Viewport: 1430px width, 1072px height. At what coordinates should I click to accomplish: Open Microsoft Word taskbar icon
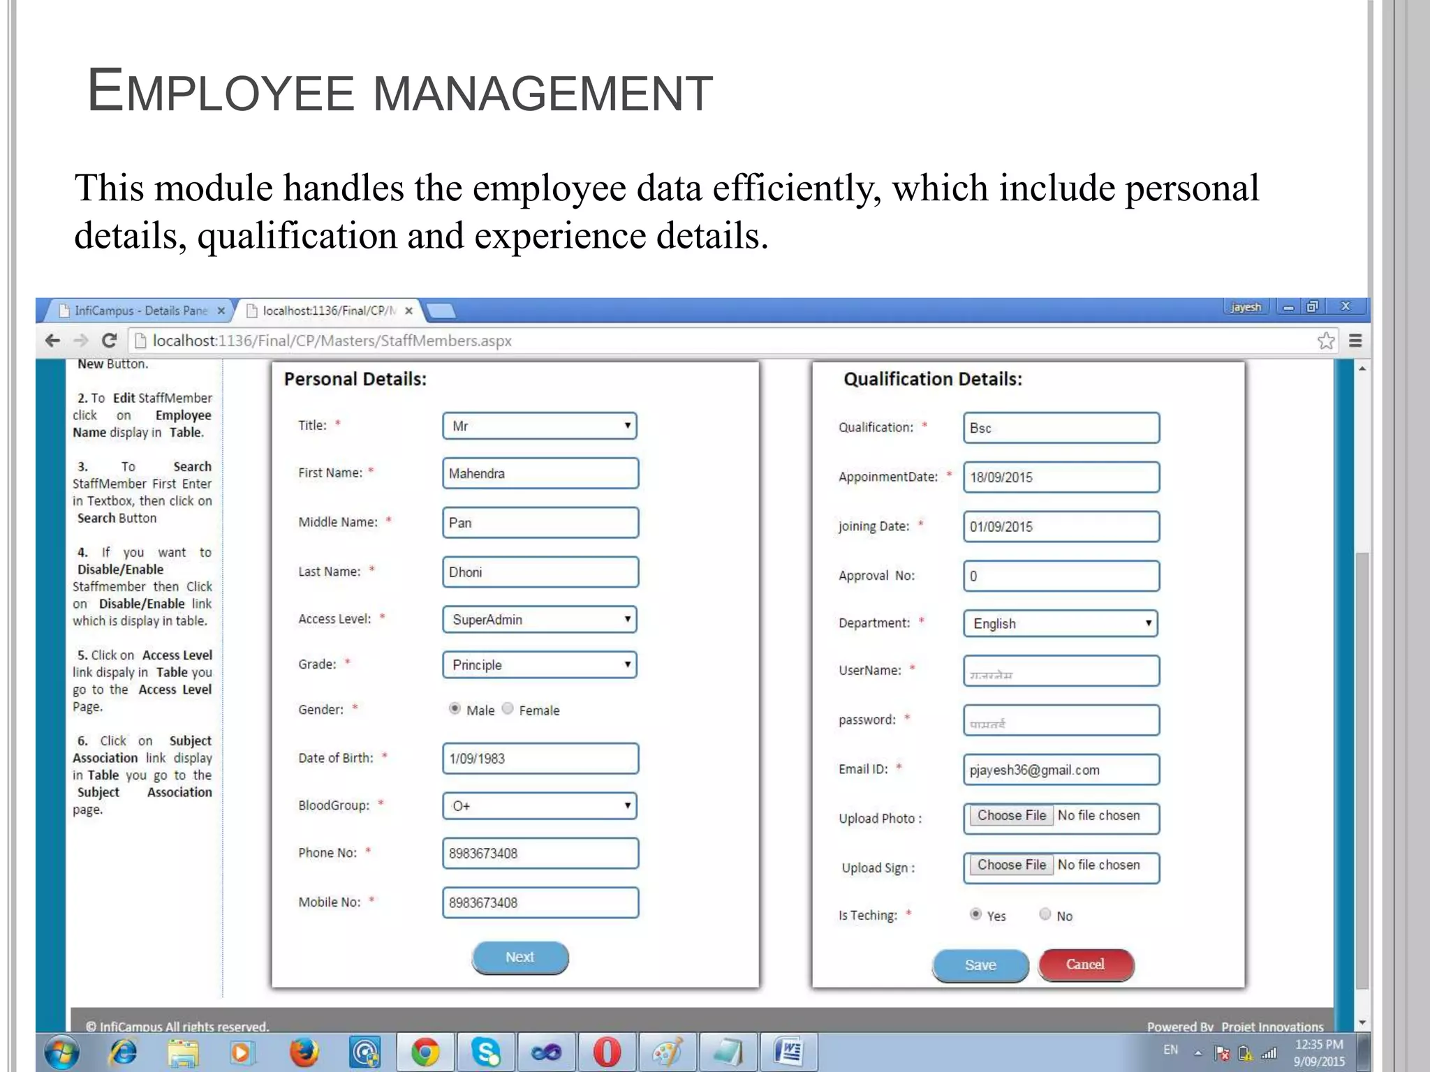click(788, 1052)
